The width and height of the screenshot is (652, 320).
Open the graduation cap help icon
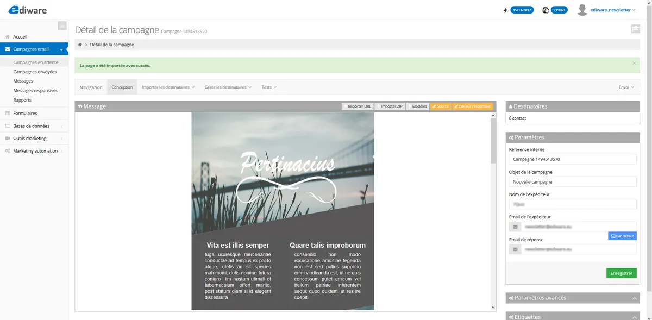tap(635, 29)
